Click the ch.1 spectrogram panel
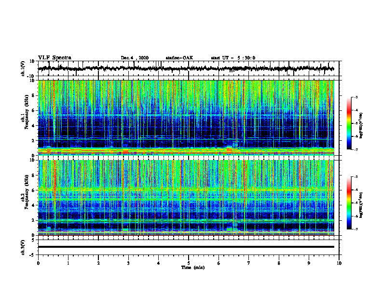The width and height of the screenshot is (382, 295). tap(186, 118)
